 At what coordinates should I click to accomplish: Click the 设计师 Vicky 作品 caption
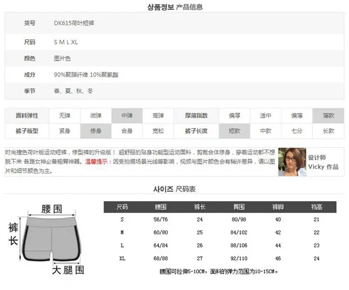tap(323, 162)
